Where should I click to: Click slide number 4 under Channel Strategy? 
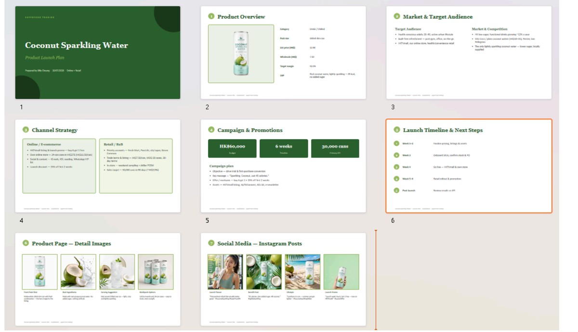coord(21,221)
